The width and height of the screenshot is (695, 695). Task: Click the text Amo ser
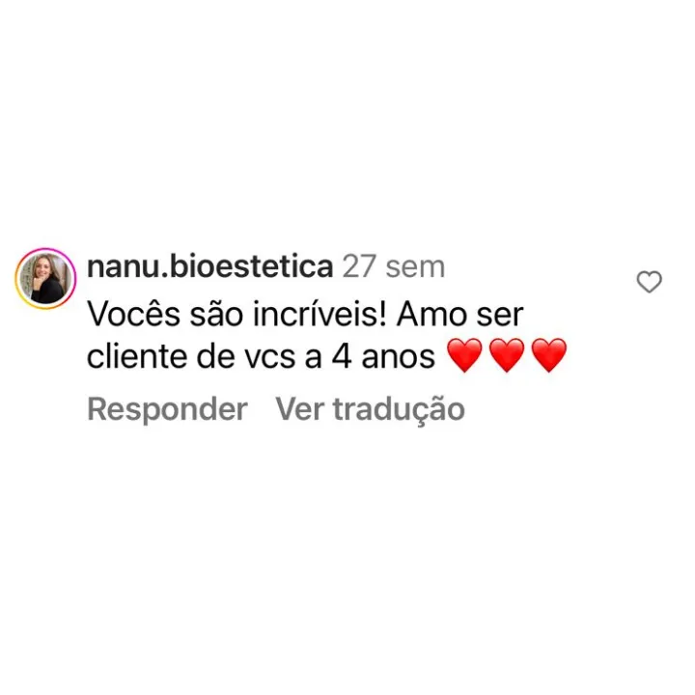(x=460, y=315)
